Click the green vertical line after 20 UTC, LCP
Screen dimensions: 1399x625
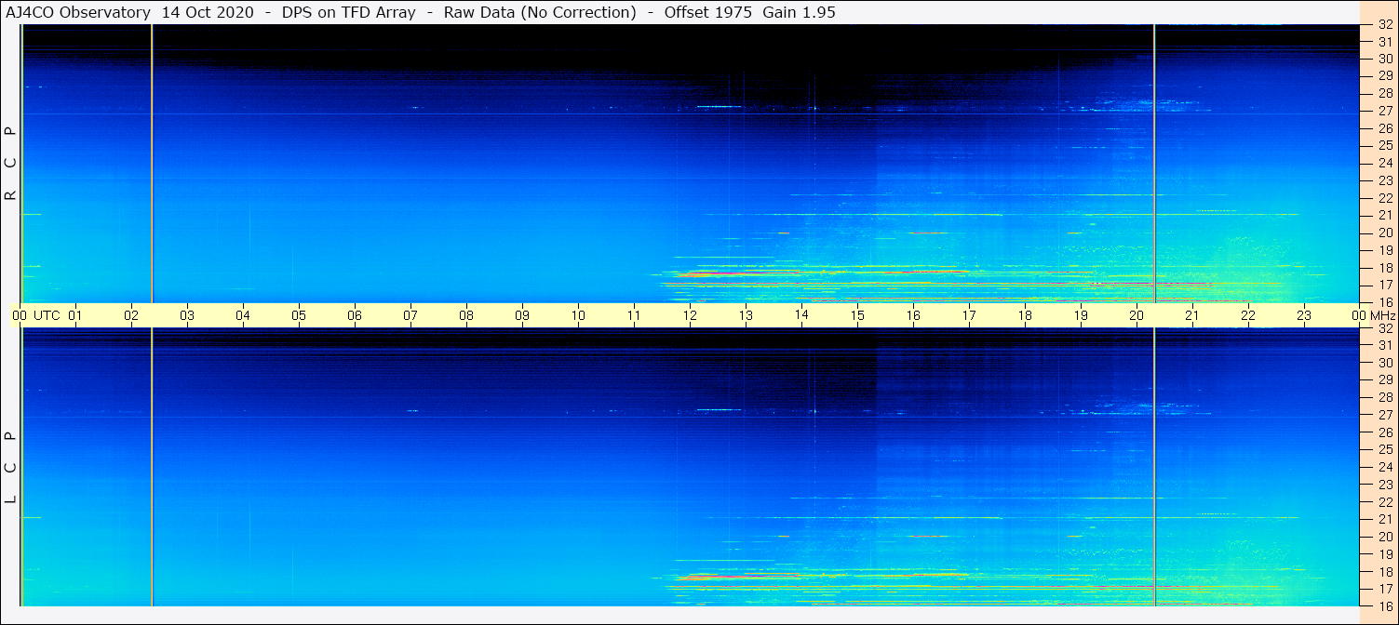[x=1154, y=467]
